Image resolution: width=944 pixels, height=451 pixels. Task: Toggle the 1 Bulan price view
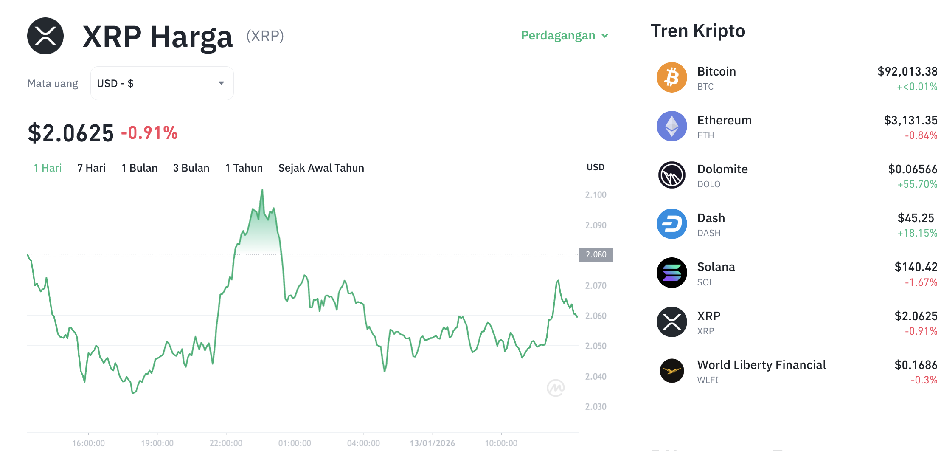tap(140, 168)
